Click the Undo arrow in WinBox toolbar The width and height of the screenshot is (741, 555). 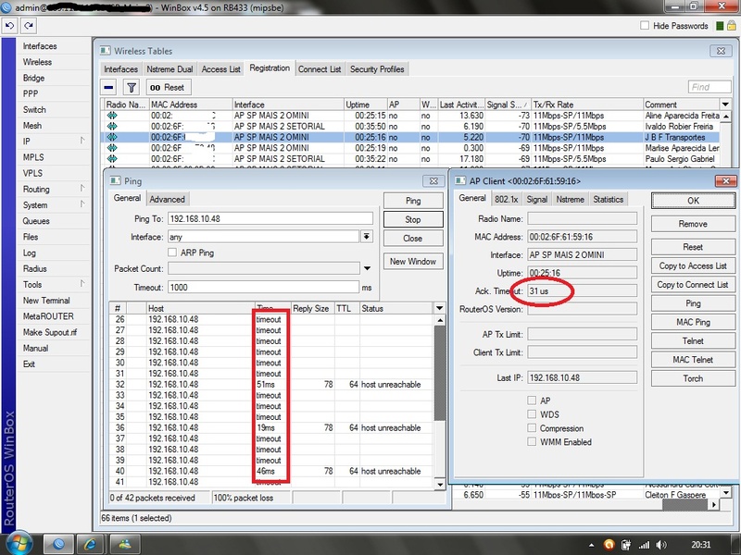(x=10, y=26)
